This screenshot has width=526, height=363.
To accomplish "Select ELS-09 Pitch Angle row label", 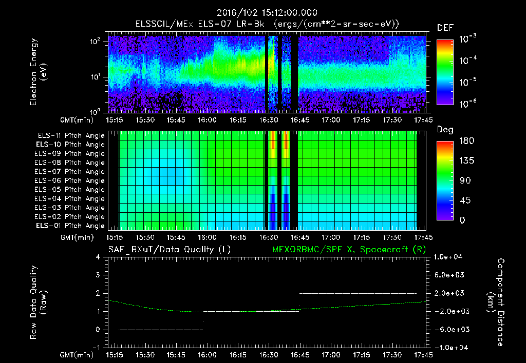I will click(x=70, y=154).
